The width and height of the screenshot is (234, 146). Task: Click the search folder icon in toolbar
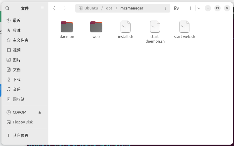[x=176, y=8]
